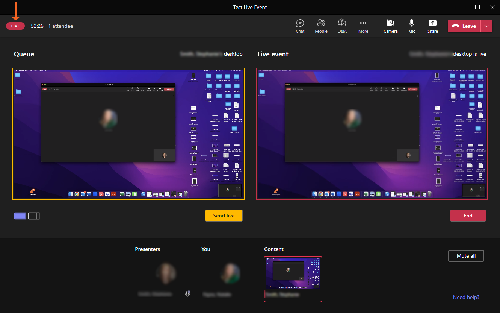Expand the Leave dropdown arrow

click(x=486, y=26)
